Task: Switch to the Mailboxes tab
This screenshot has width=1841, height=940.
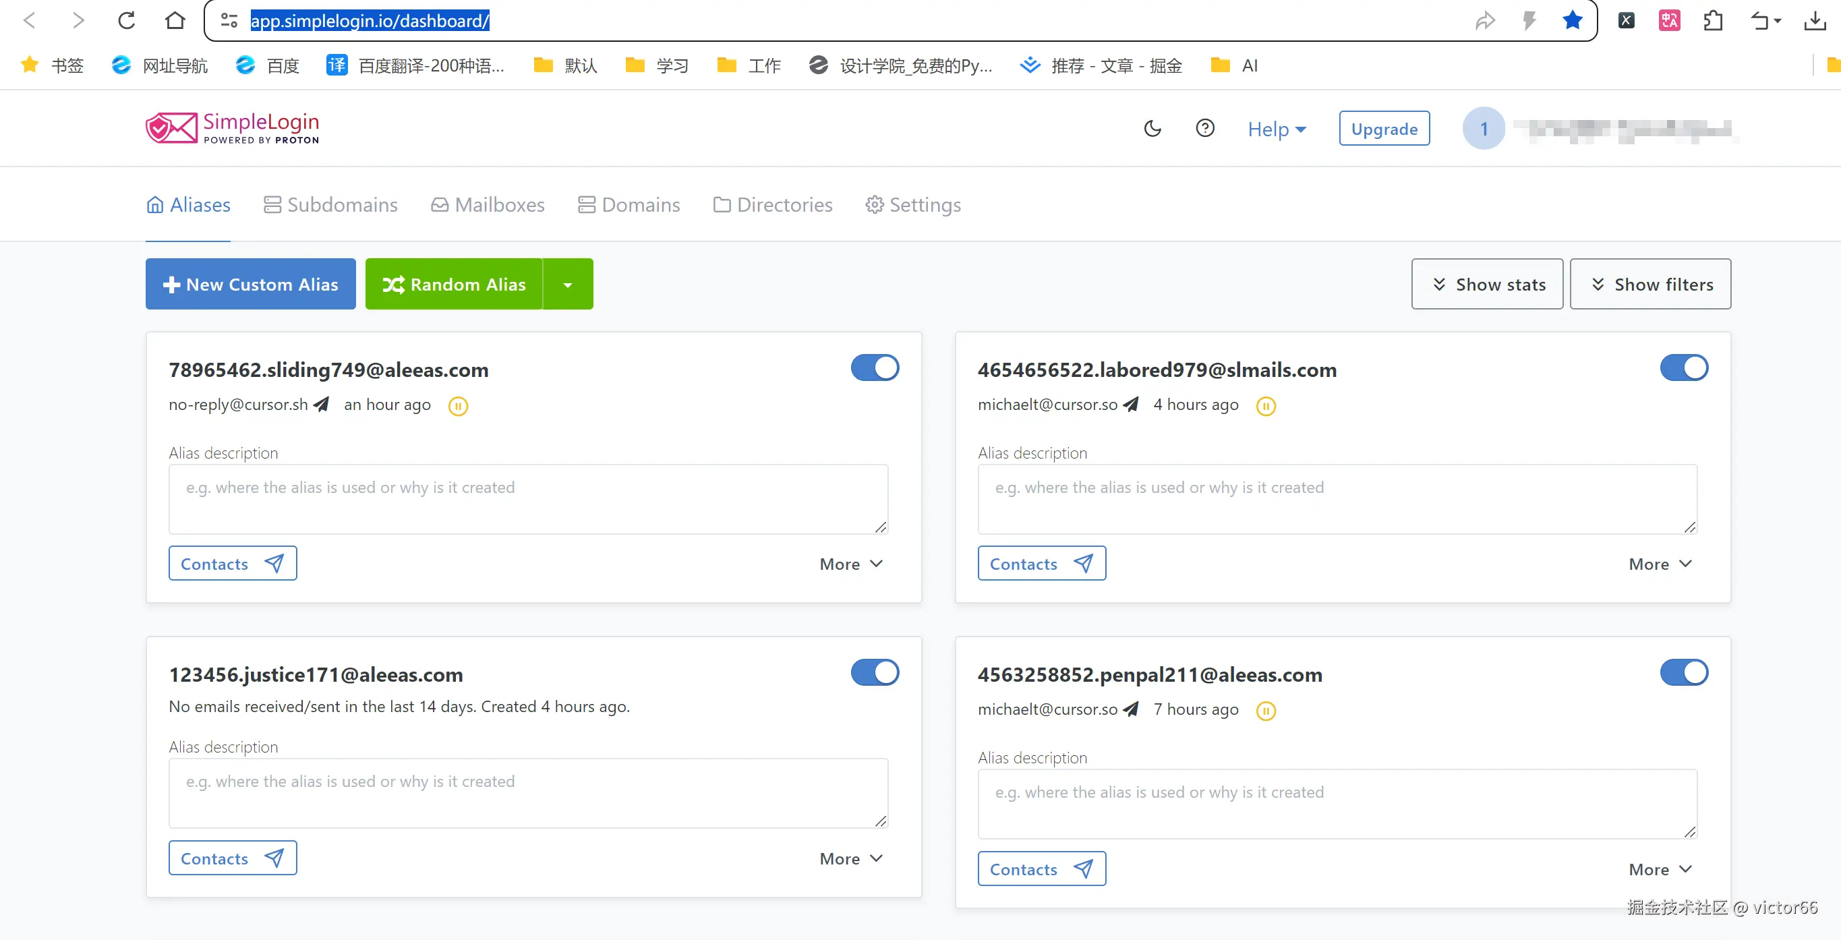Action: click(488, 205)
